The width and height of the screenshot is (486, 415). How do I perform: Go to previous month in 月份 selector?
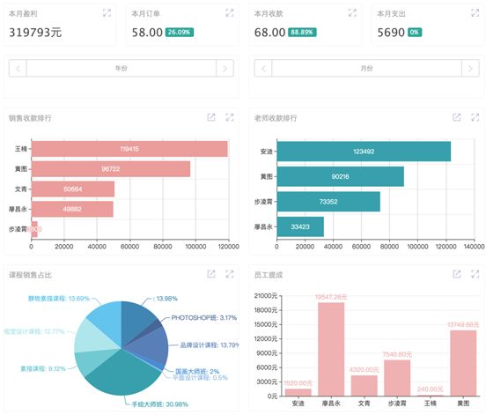tap(263, 68)
